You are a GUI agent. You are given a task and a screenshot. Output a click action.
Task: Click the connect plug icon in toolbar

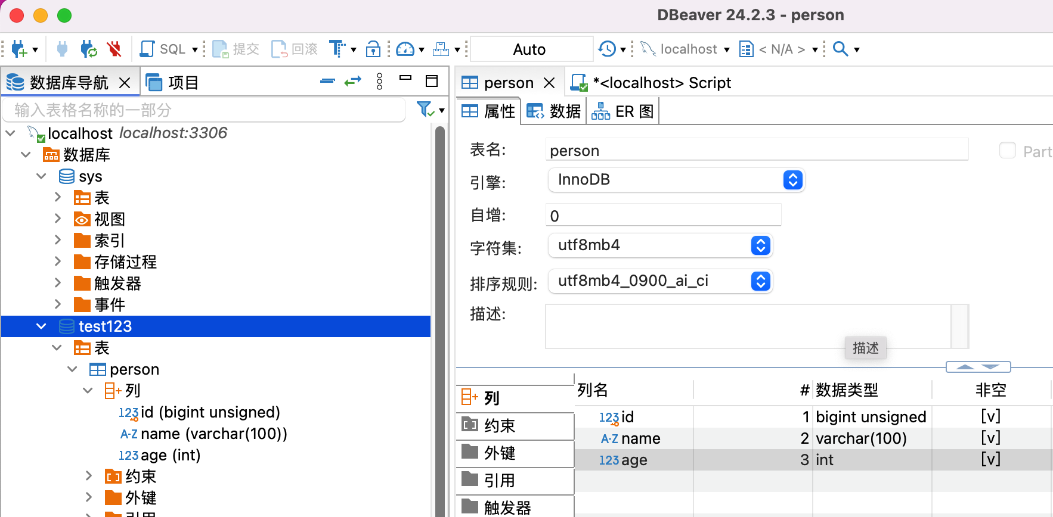pos(62,49)
